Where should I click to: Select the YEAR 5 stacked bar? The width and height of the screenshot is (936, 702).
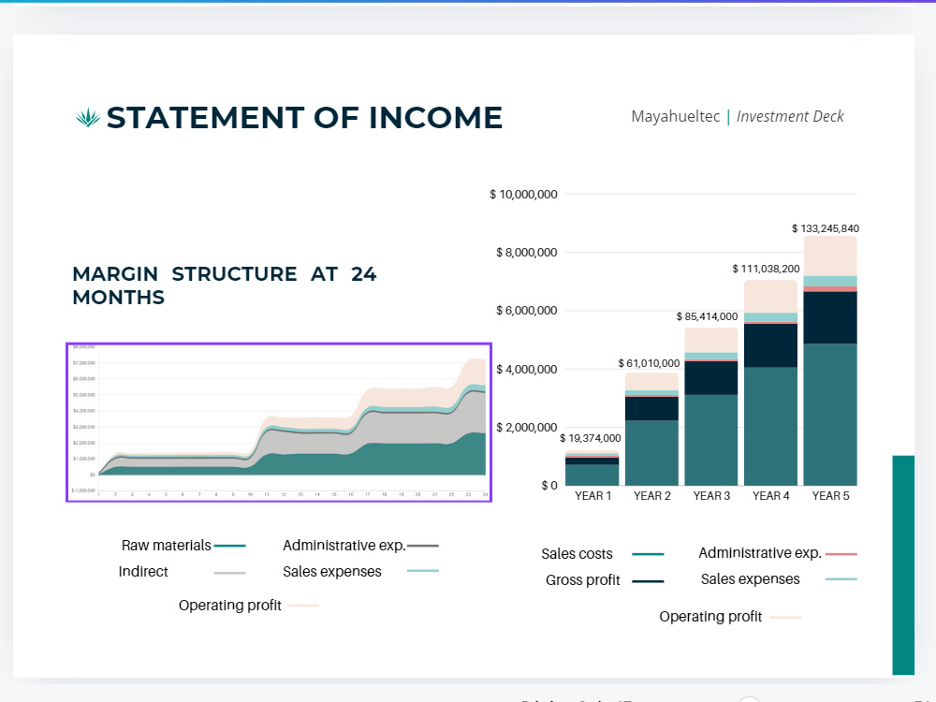(x=830, y=360)
